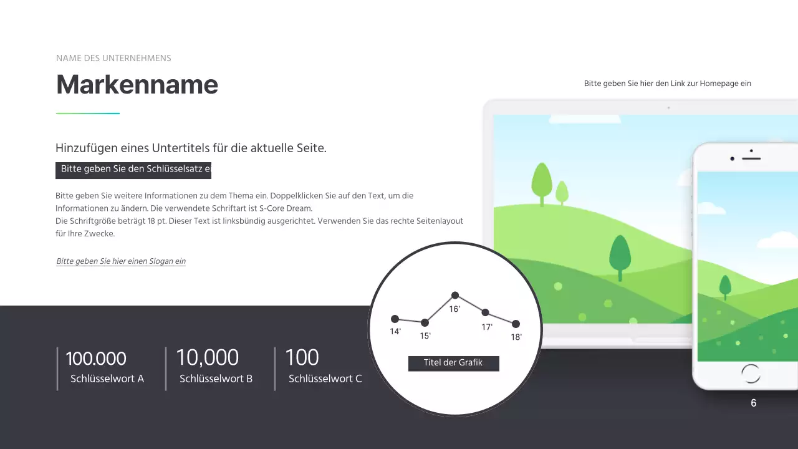798x449 pixels.
Task: Select the "NAME DES UNTERNEHMENS" label
Action: pyautogui.click(x=113, y=58)
